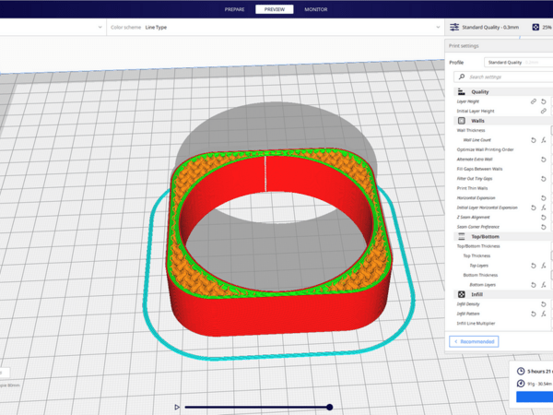The width and height of the screenshot is (553, 415).
Task: Click the link icon beside Initial Layer Height
Action: 544,111
